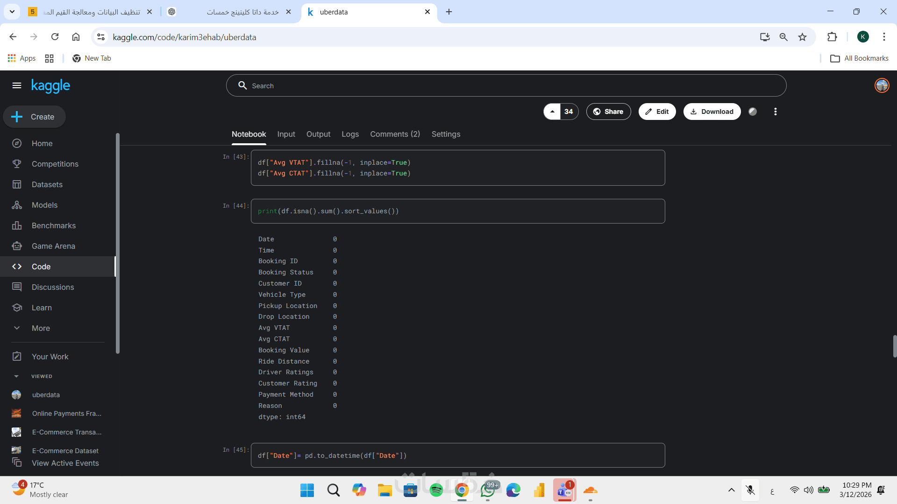Click the Download button
The width and height of the screenshot is (897, 504).
[x=712, y=112]
